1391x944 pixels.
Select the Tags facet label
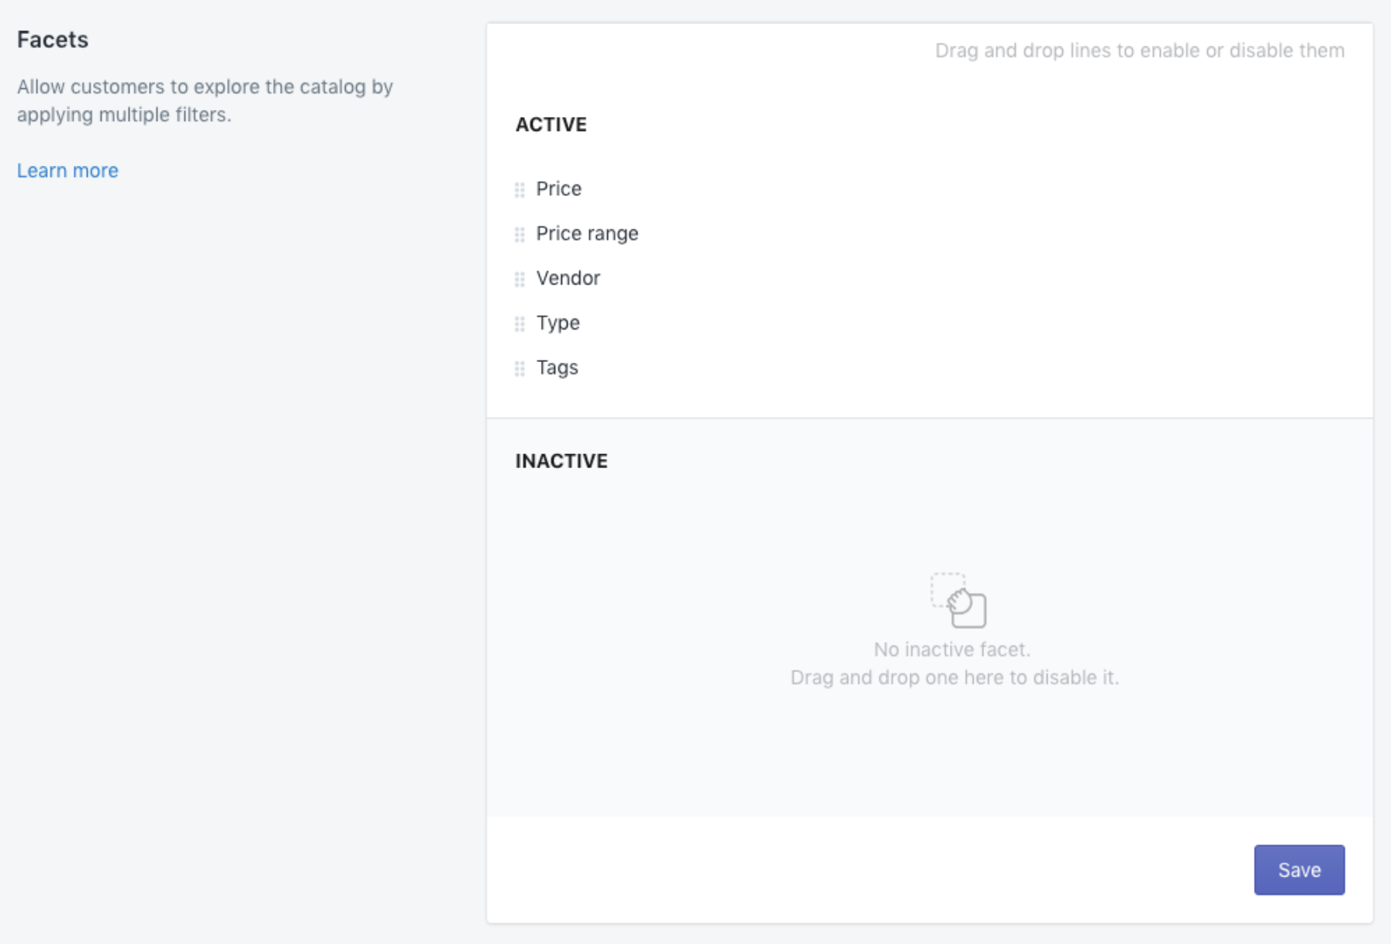tap(557, 367)
